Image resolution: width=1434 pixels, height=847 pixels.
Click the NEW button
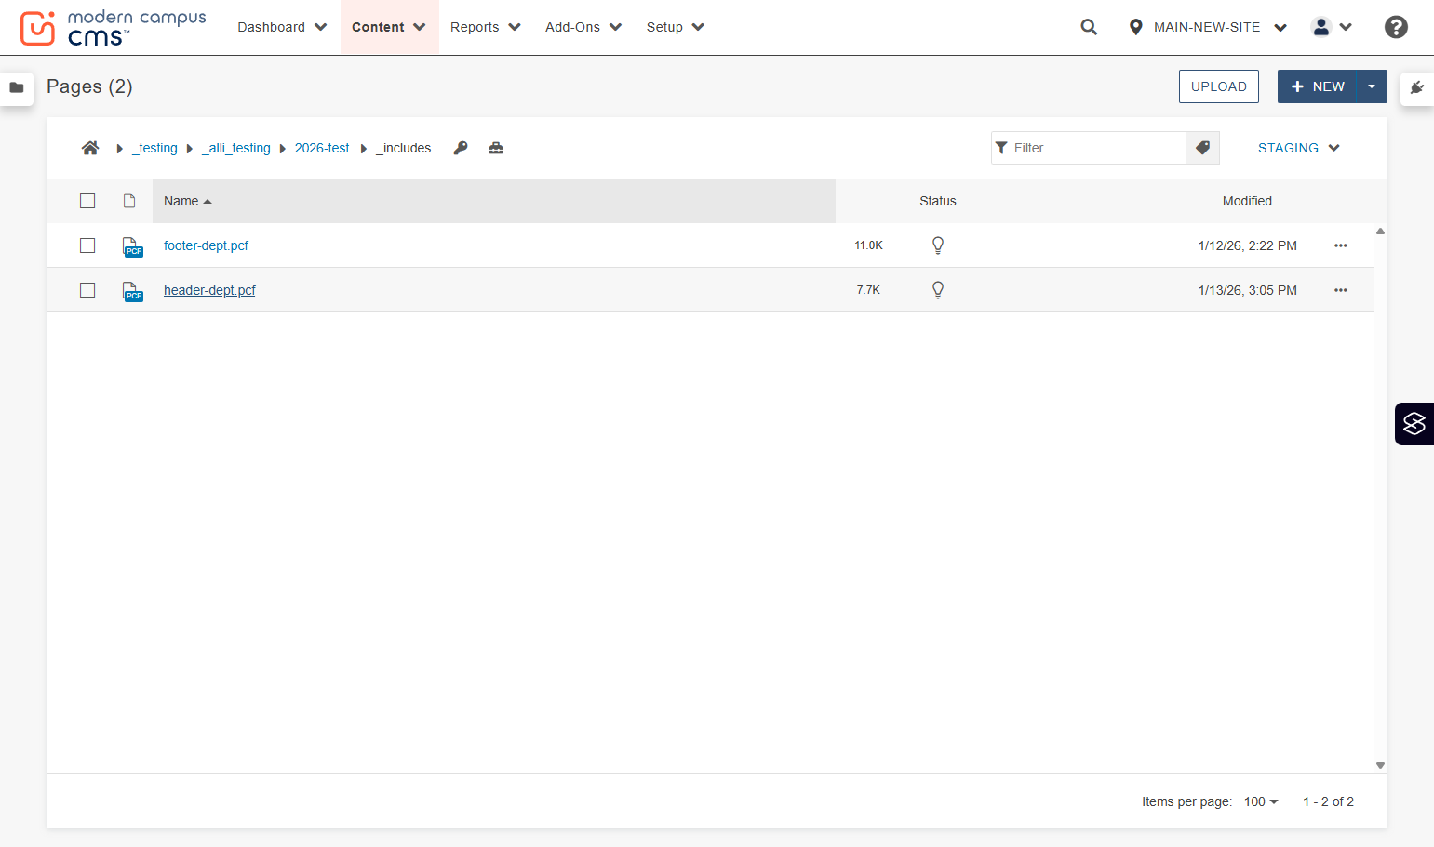coord(1318,86)
